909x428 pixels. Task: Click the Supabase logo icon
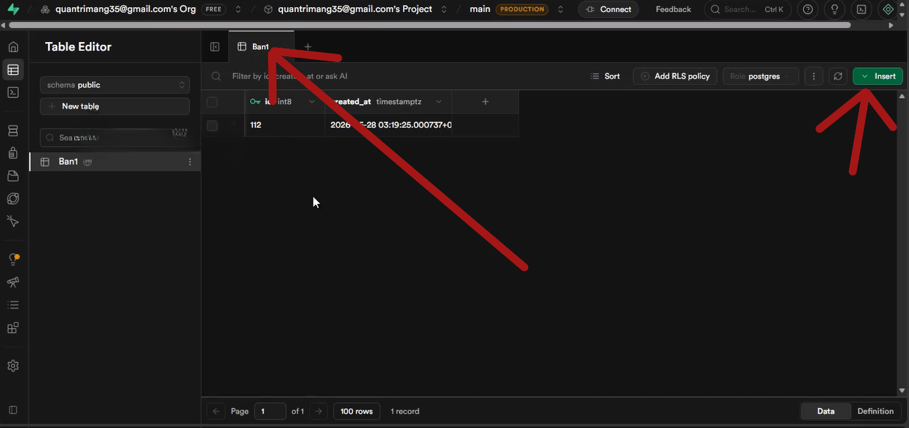(x=13, y=9)
